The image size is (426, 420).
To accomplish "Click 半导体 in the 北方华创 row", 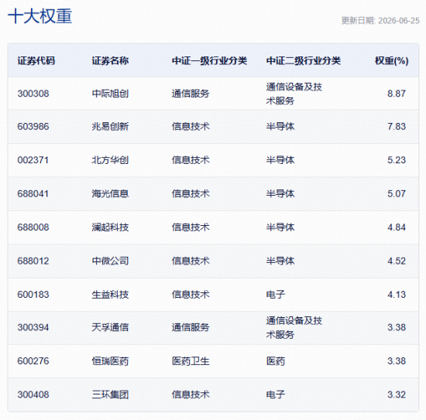I will click(x=280, y=160).
